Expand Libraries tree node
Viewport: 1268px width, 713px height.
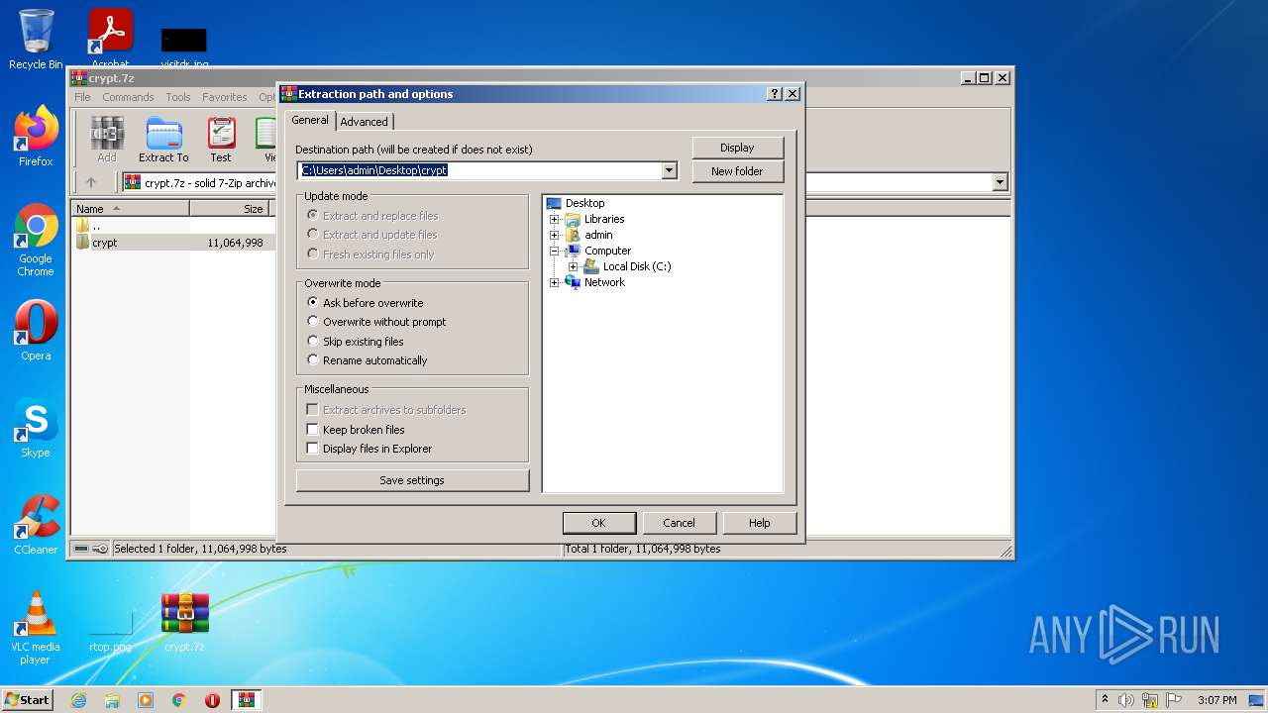555,219
